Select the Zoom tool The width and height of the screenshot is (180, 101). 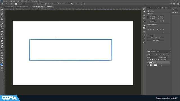[2, 58]
